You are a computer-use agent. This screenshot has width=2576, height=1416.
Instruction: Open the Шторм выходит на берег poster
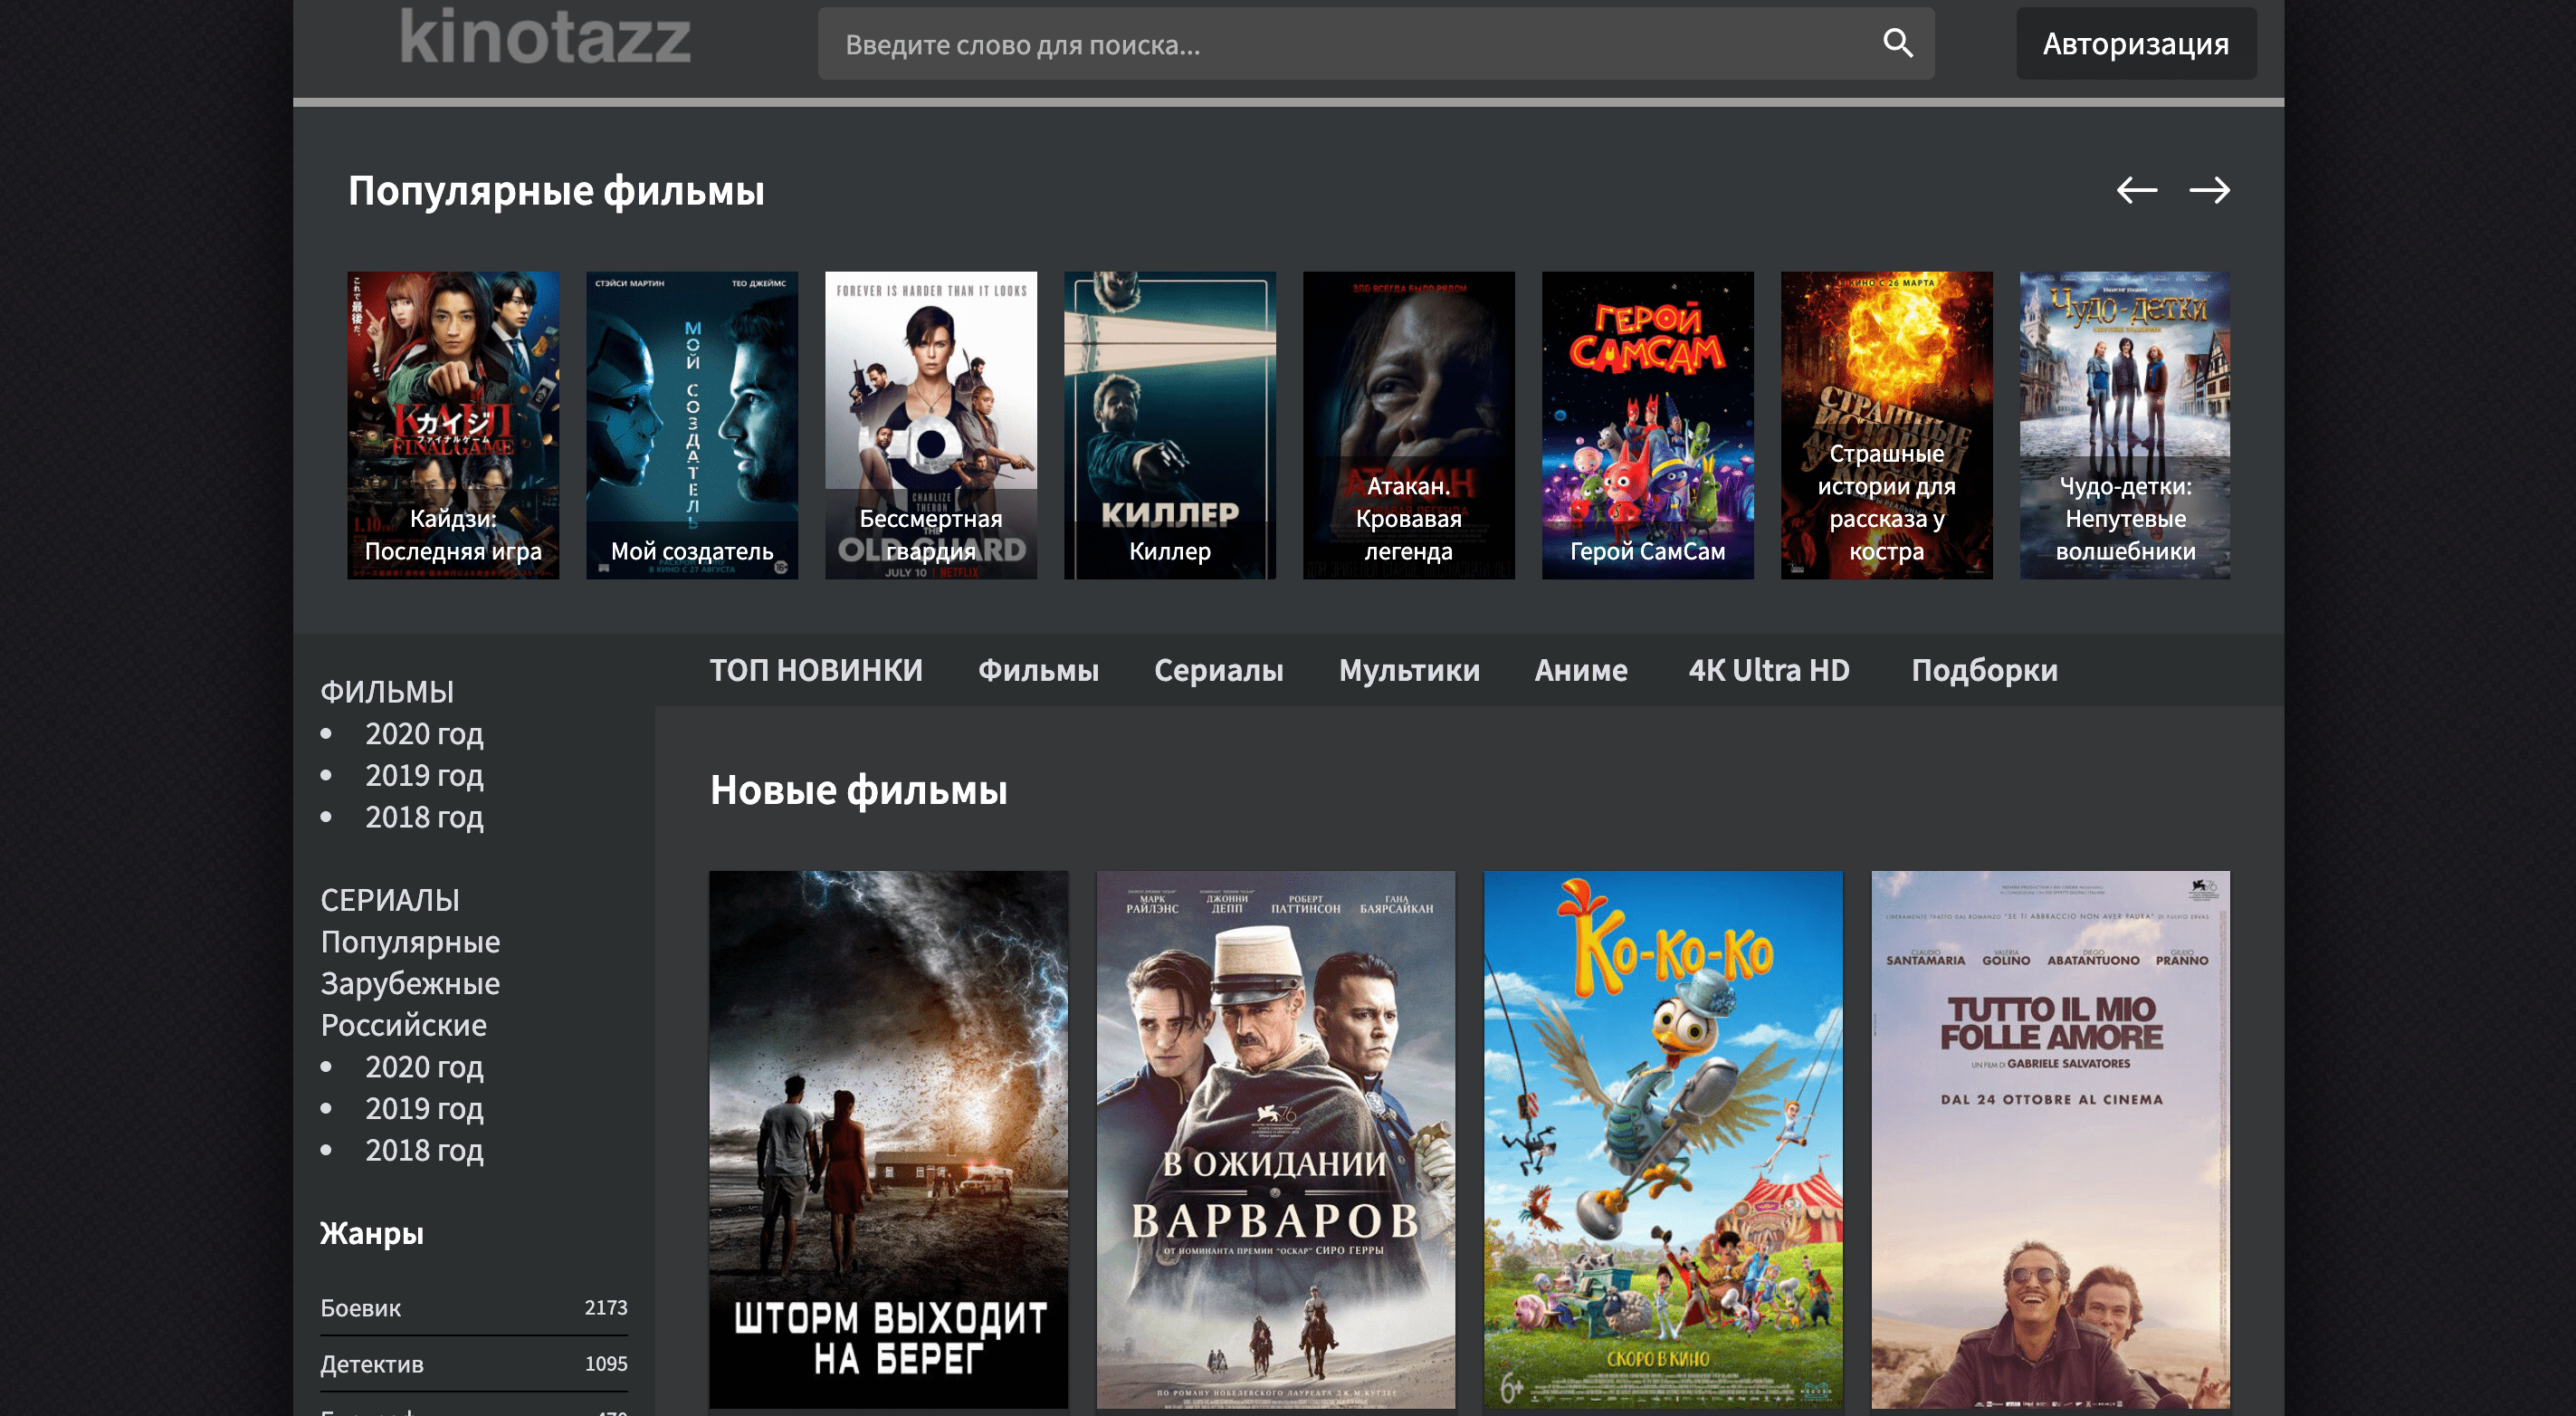pyautogui.click(x=889, y=1139)
